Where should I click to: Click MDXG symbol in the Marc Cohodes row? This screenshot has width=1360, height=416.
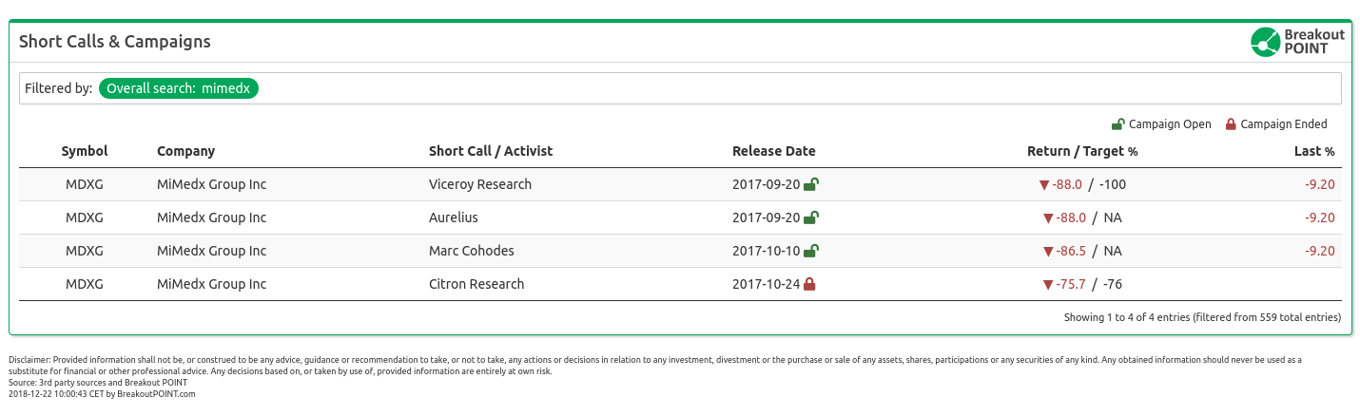pyautogui.click(x=85, y=251)
